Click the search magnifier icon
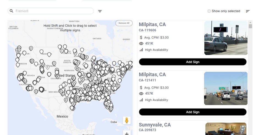253x135 pixels. [x=12, y=11]
